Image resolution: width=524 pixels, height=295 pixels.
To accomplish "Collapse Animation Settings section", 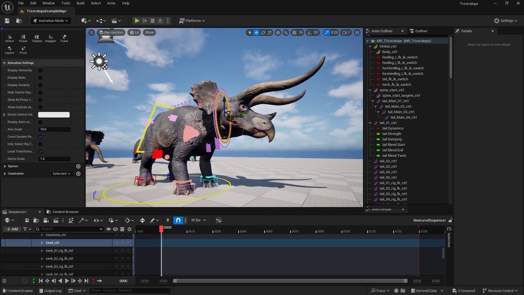I will tap(5, 63).
